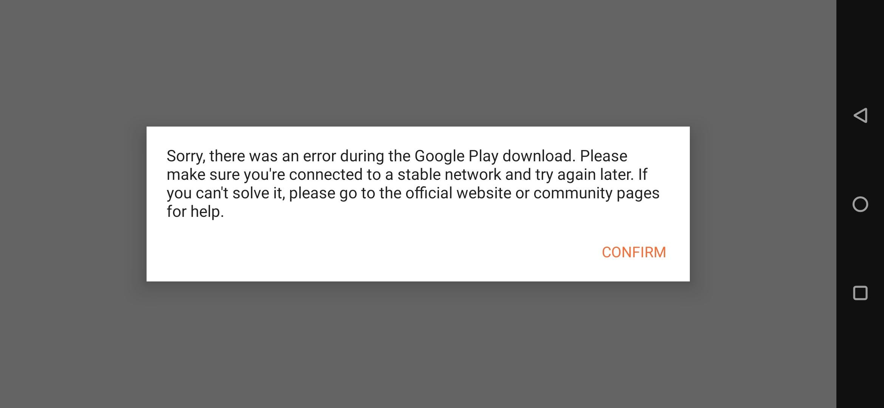This screenshot has height=408, width=884.
Task: Click the 'official website' text in dialog
Action: tap(458, 193)
